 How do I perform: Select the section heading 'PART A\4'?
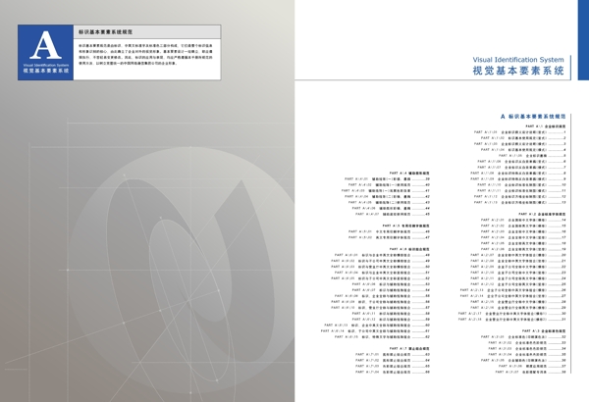click(x=409, y=173)
